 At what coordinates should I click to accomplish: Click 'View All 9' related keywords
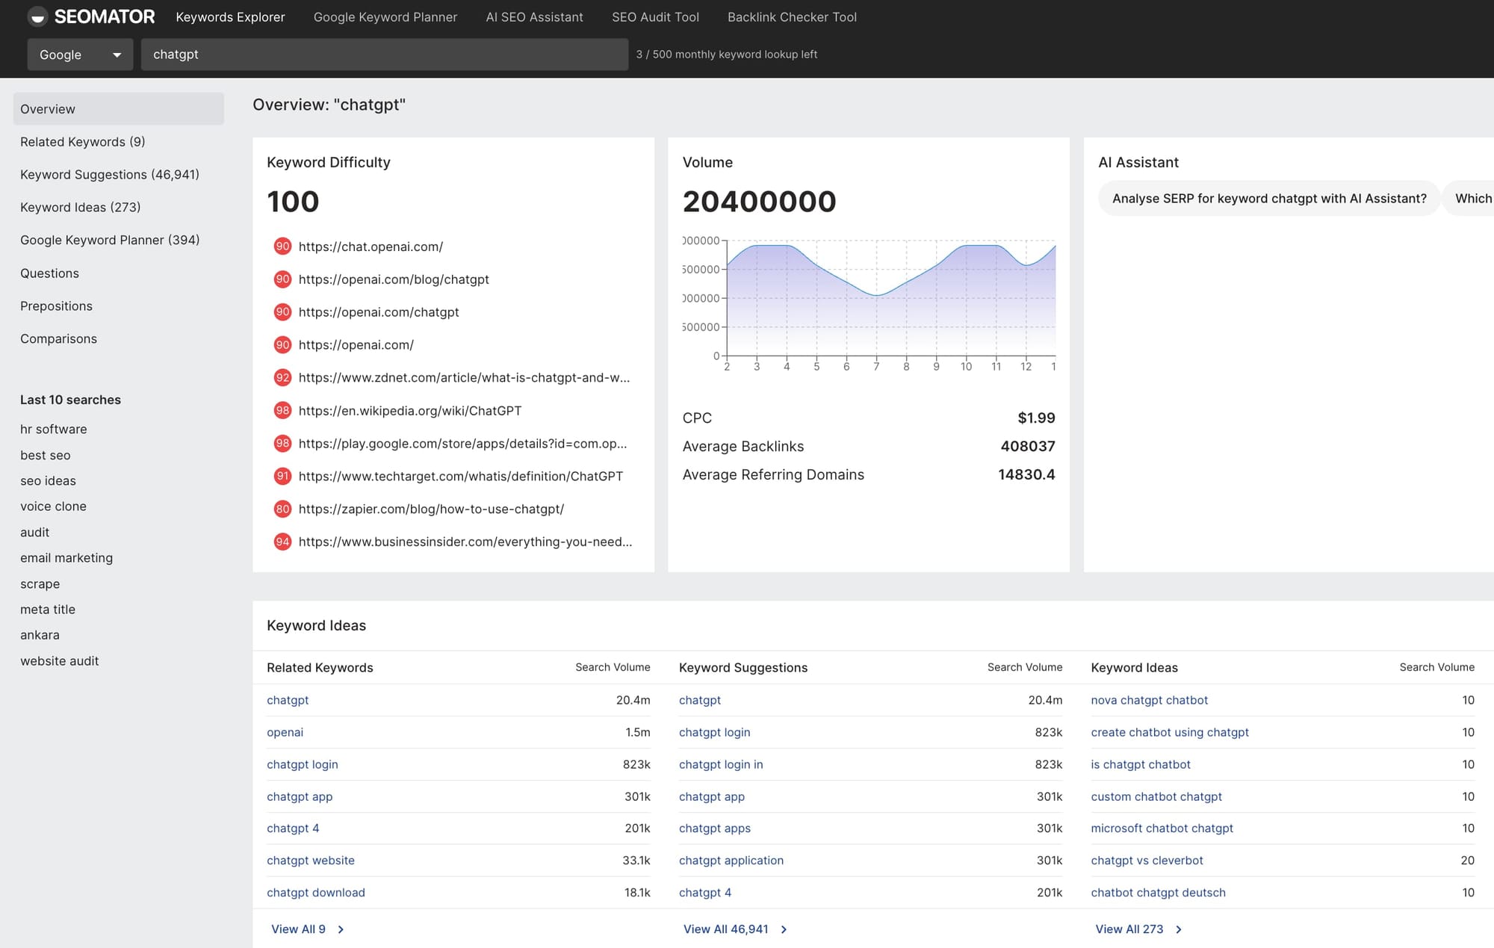point(298,929)
